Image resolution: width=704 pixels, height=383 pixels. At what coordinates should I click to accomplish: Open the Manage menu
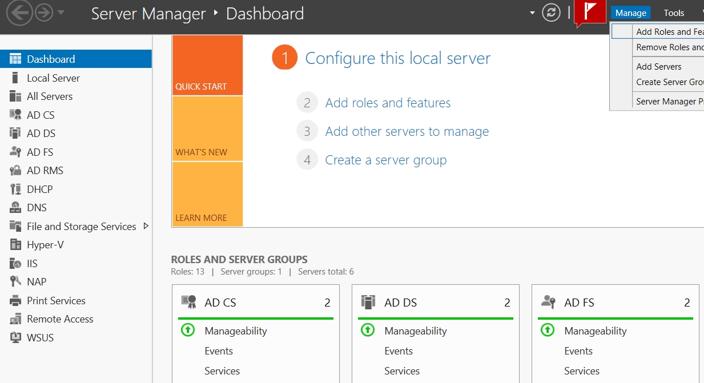coord(630,13)
